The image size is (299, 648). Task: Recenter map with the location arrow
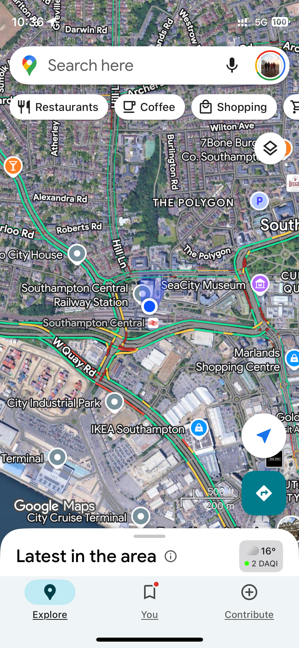pyautogui.click(x=264, y=436)
